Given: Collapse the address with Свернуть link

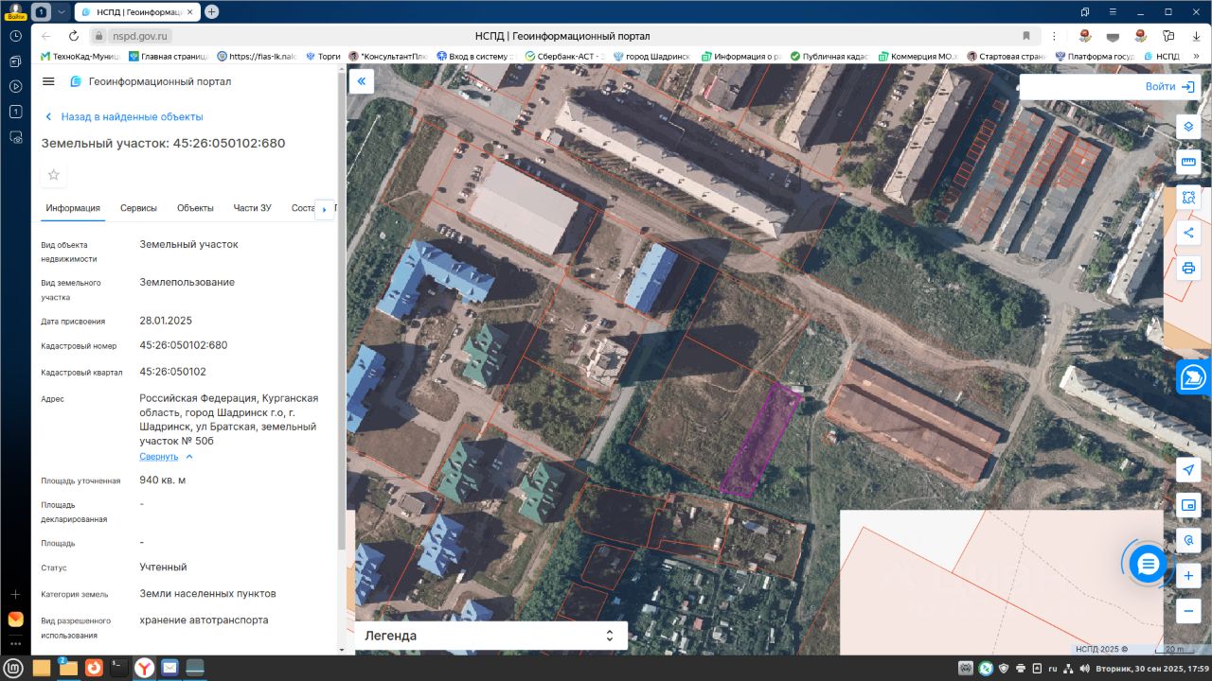Looking at the screenshot, I should (x=159, y=457).
